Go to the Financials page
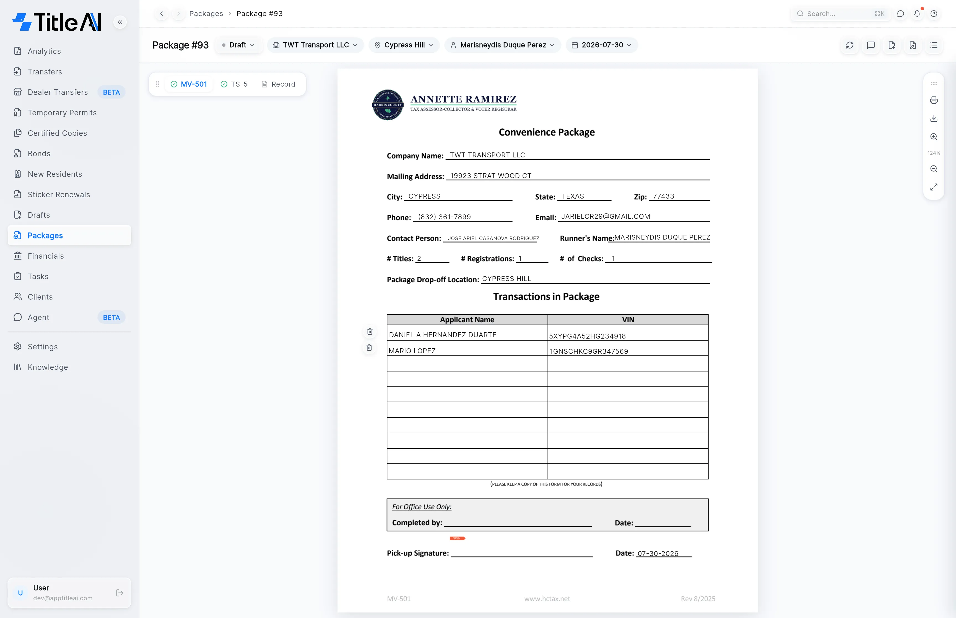Viewport: 956px width, 618px height. click(69, 256)
